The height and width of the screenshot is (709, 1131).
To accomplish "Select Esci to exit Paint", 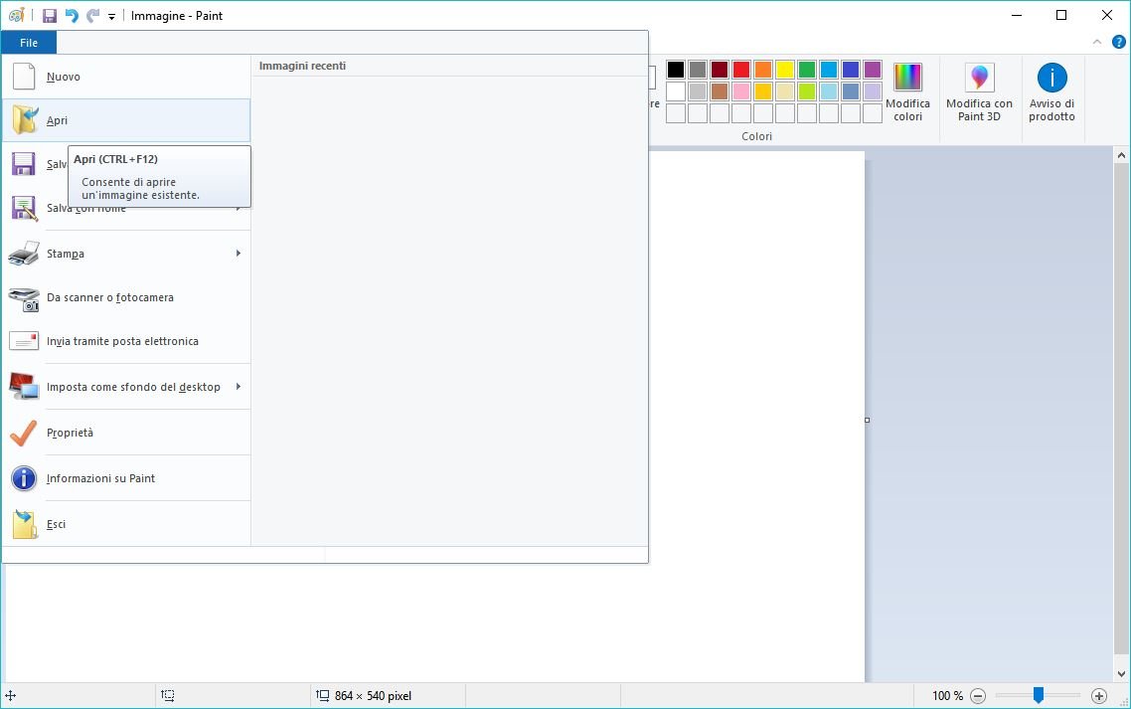I will click(x=57, y=524).
